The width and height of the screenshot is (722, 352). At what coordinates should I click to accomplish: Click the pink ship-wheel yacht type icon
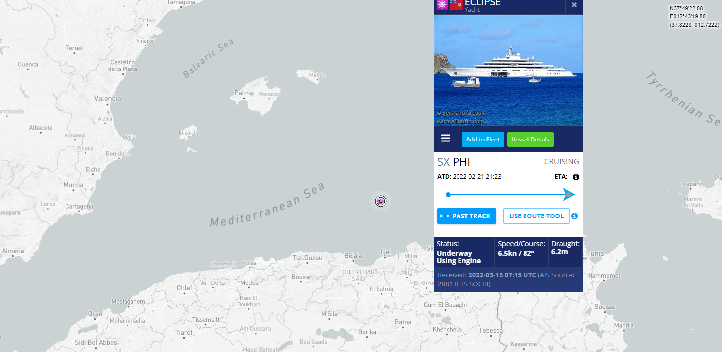tap(442, 4)
